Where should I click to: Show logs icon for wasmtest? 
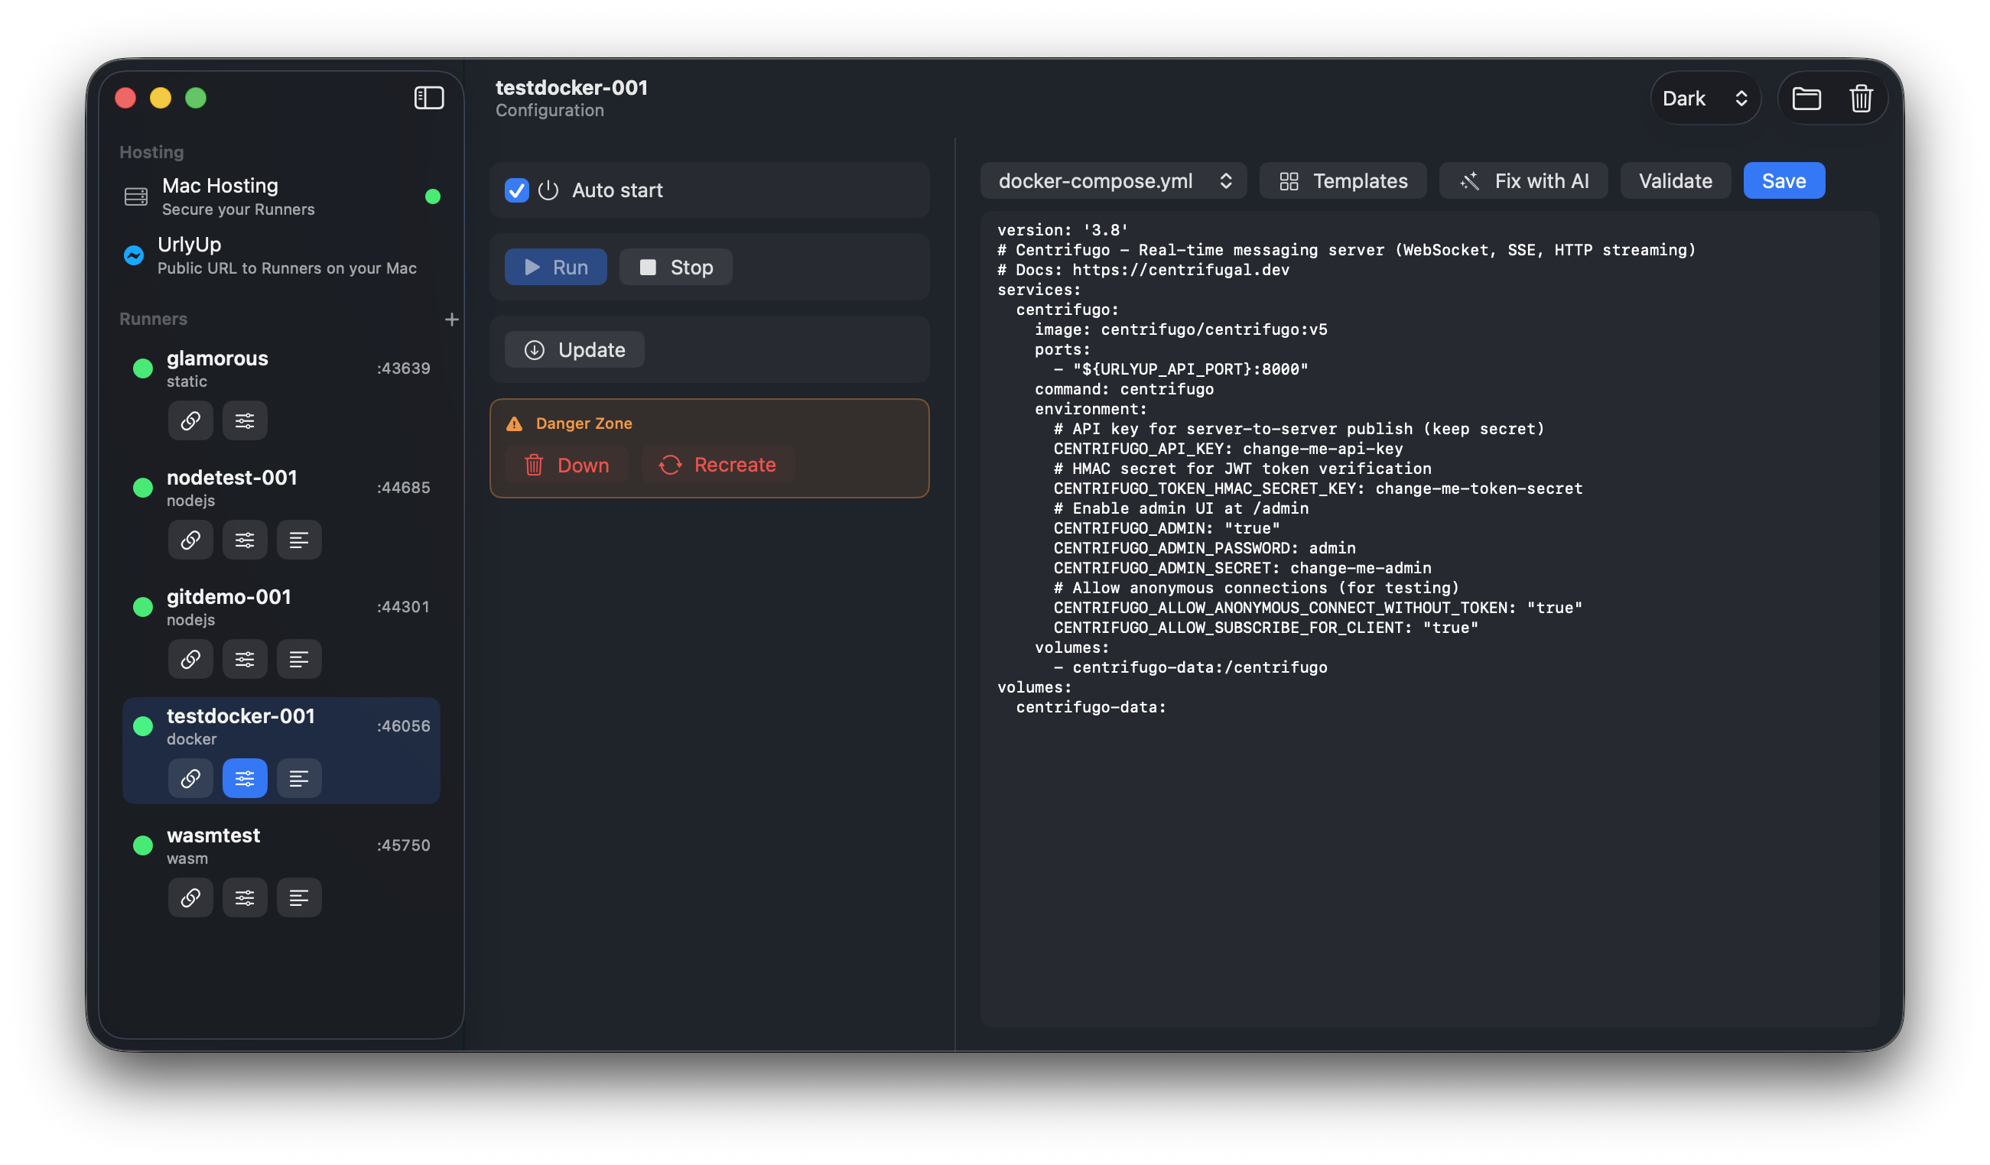click(299, 897)
